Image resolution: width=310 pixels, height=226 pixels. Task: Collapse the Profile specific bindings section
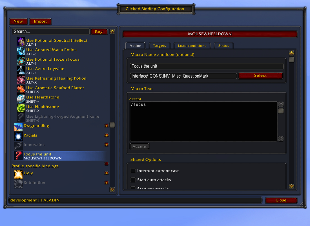pyautogui.click(x=107, y=164)
